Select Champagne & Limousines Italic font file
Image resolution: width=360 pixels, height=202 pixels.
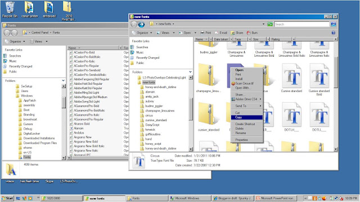pyautogui.click(x=319, y=50)
